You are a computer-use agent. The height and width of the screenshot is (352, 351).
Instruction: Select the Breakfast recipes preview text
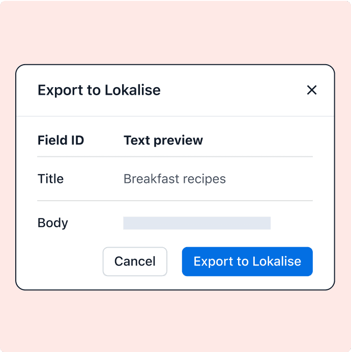(174, 179)
